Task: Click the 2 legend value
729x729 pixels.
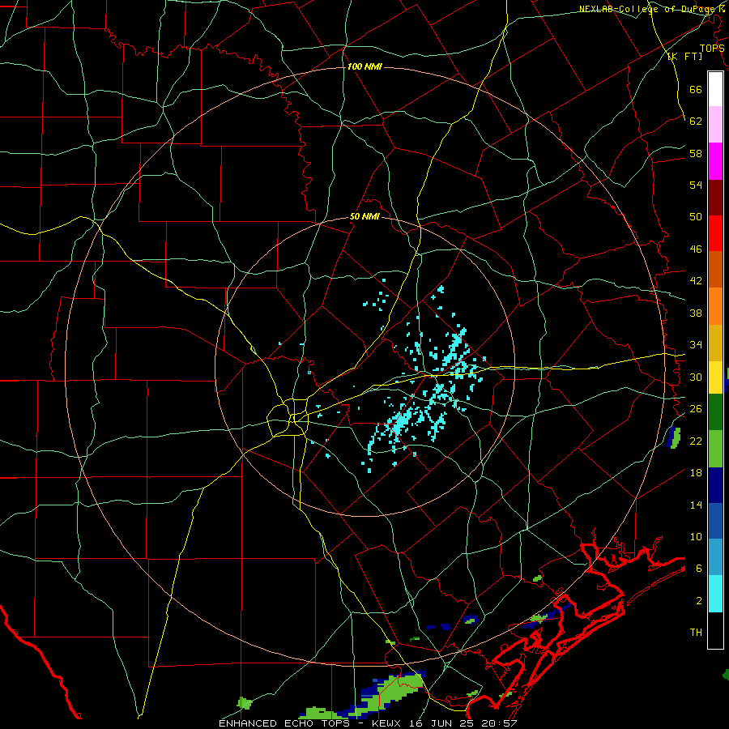Action: point(699,601)
